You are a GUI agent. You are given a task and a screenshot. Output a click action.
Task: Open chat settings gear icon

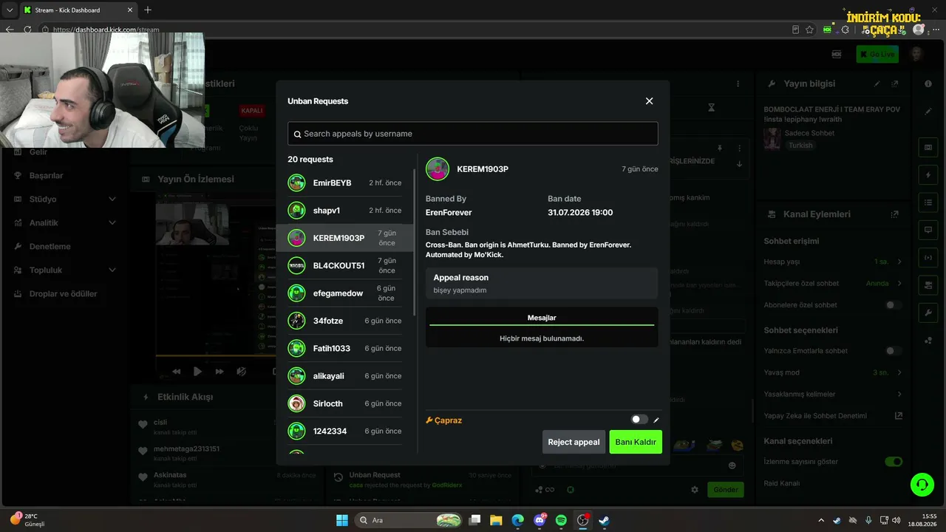coord(695,489)
